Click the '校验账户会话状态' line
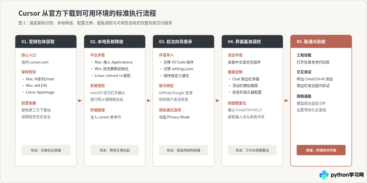This screenshot has height=183, width=367. coord(174,100)
